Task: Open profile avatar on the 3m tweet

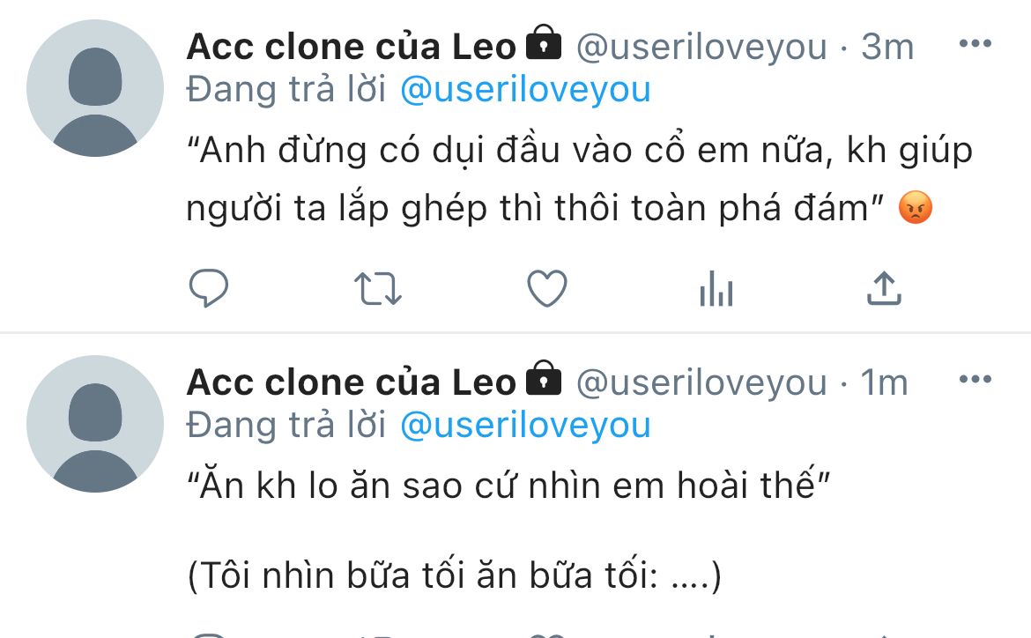Action: [95, 88]
